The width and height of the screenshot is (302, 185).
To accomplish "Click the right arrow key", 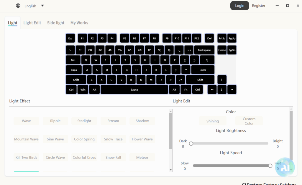I will pos(232,90).
